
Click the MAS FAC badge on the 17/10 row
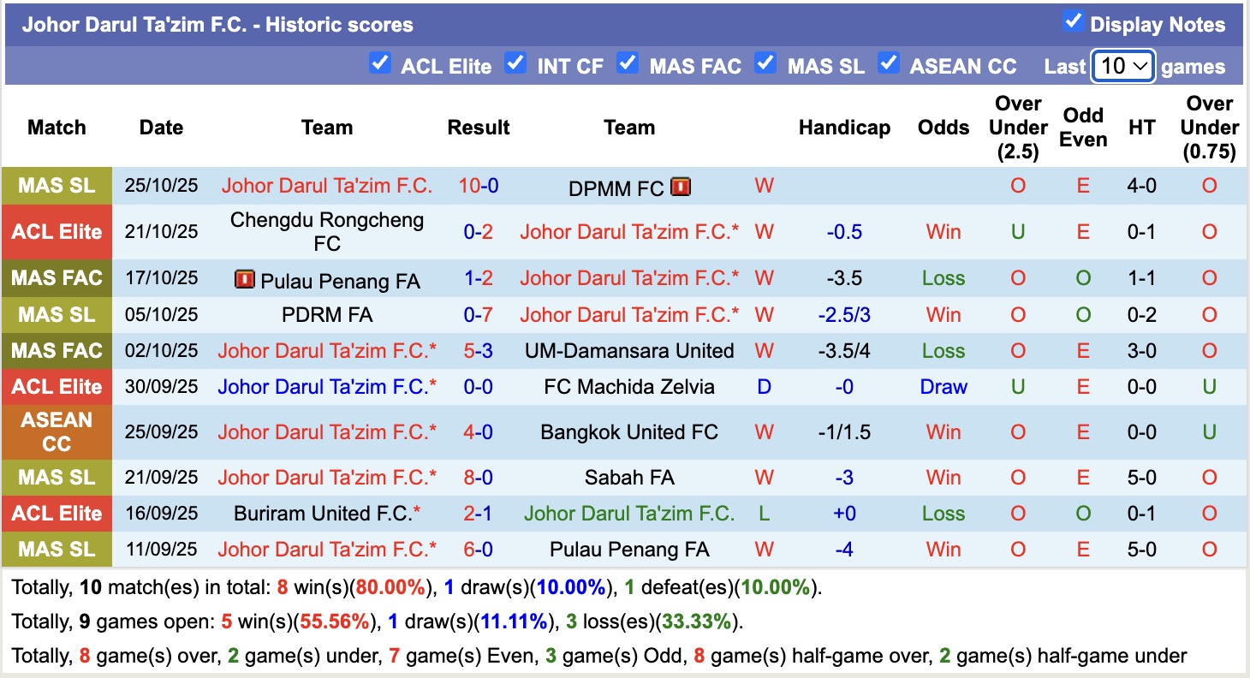coord(57,277)
